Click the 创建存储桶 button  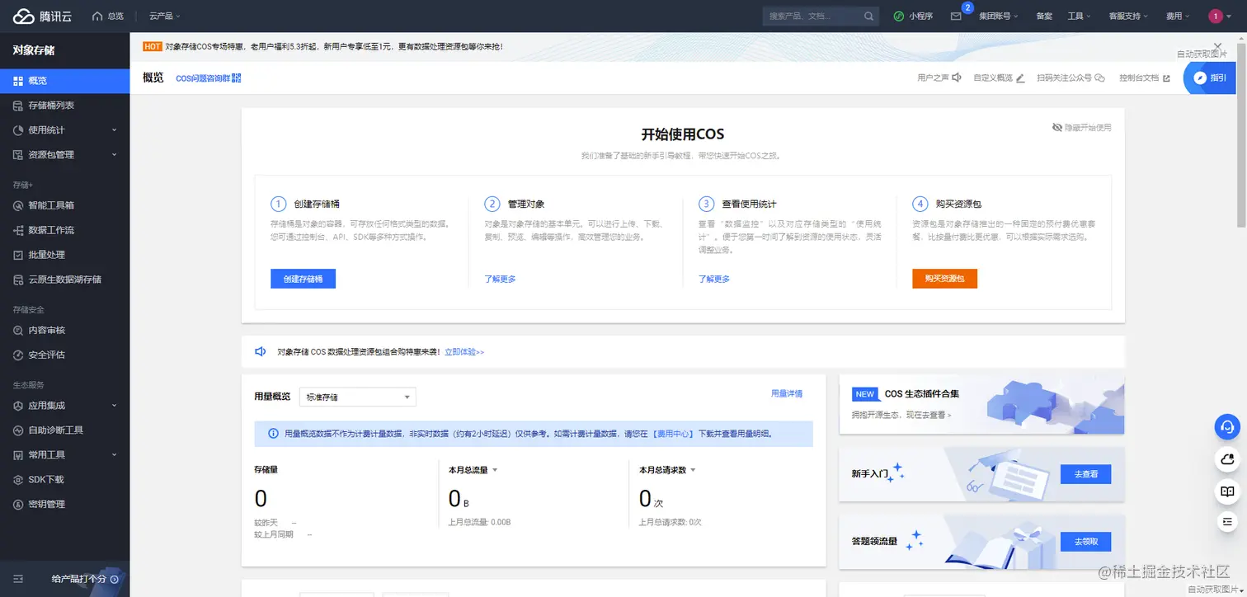303,279
